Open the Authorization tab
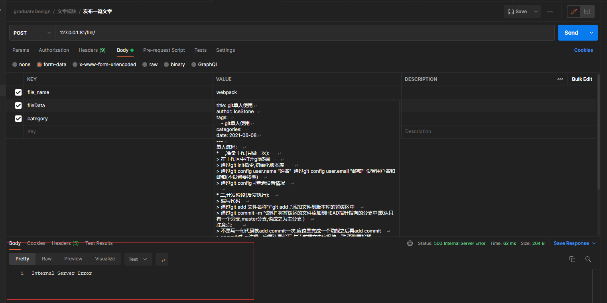The width and height of the screenshot is (607, 303). coord(54,50)
